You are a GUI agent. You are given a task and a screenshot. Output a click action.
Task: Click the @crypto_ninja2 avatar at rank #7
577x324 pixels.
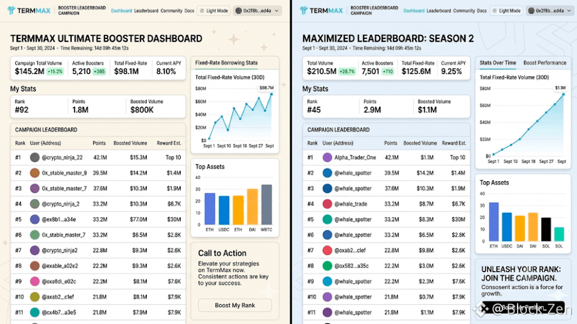coord(34,250)
